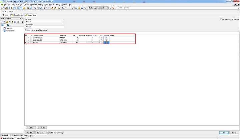Click the yellow bell alert icon
The width and height of the screenshot is (240, 139).
[x=79, y=8]
